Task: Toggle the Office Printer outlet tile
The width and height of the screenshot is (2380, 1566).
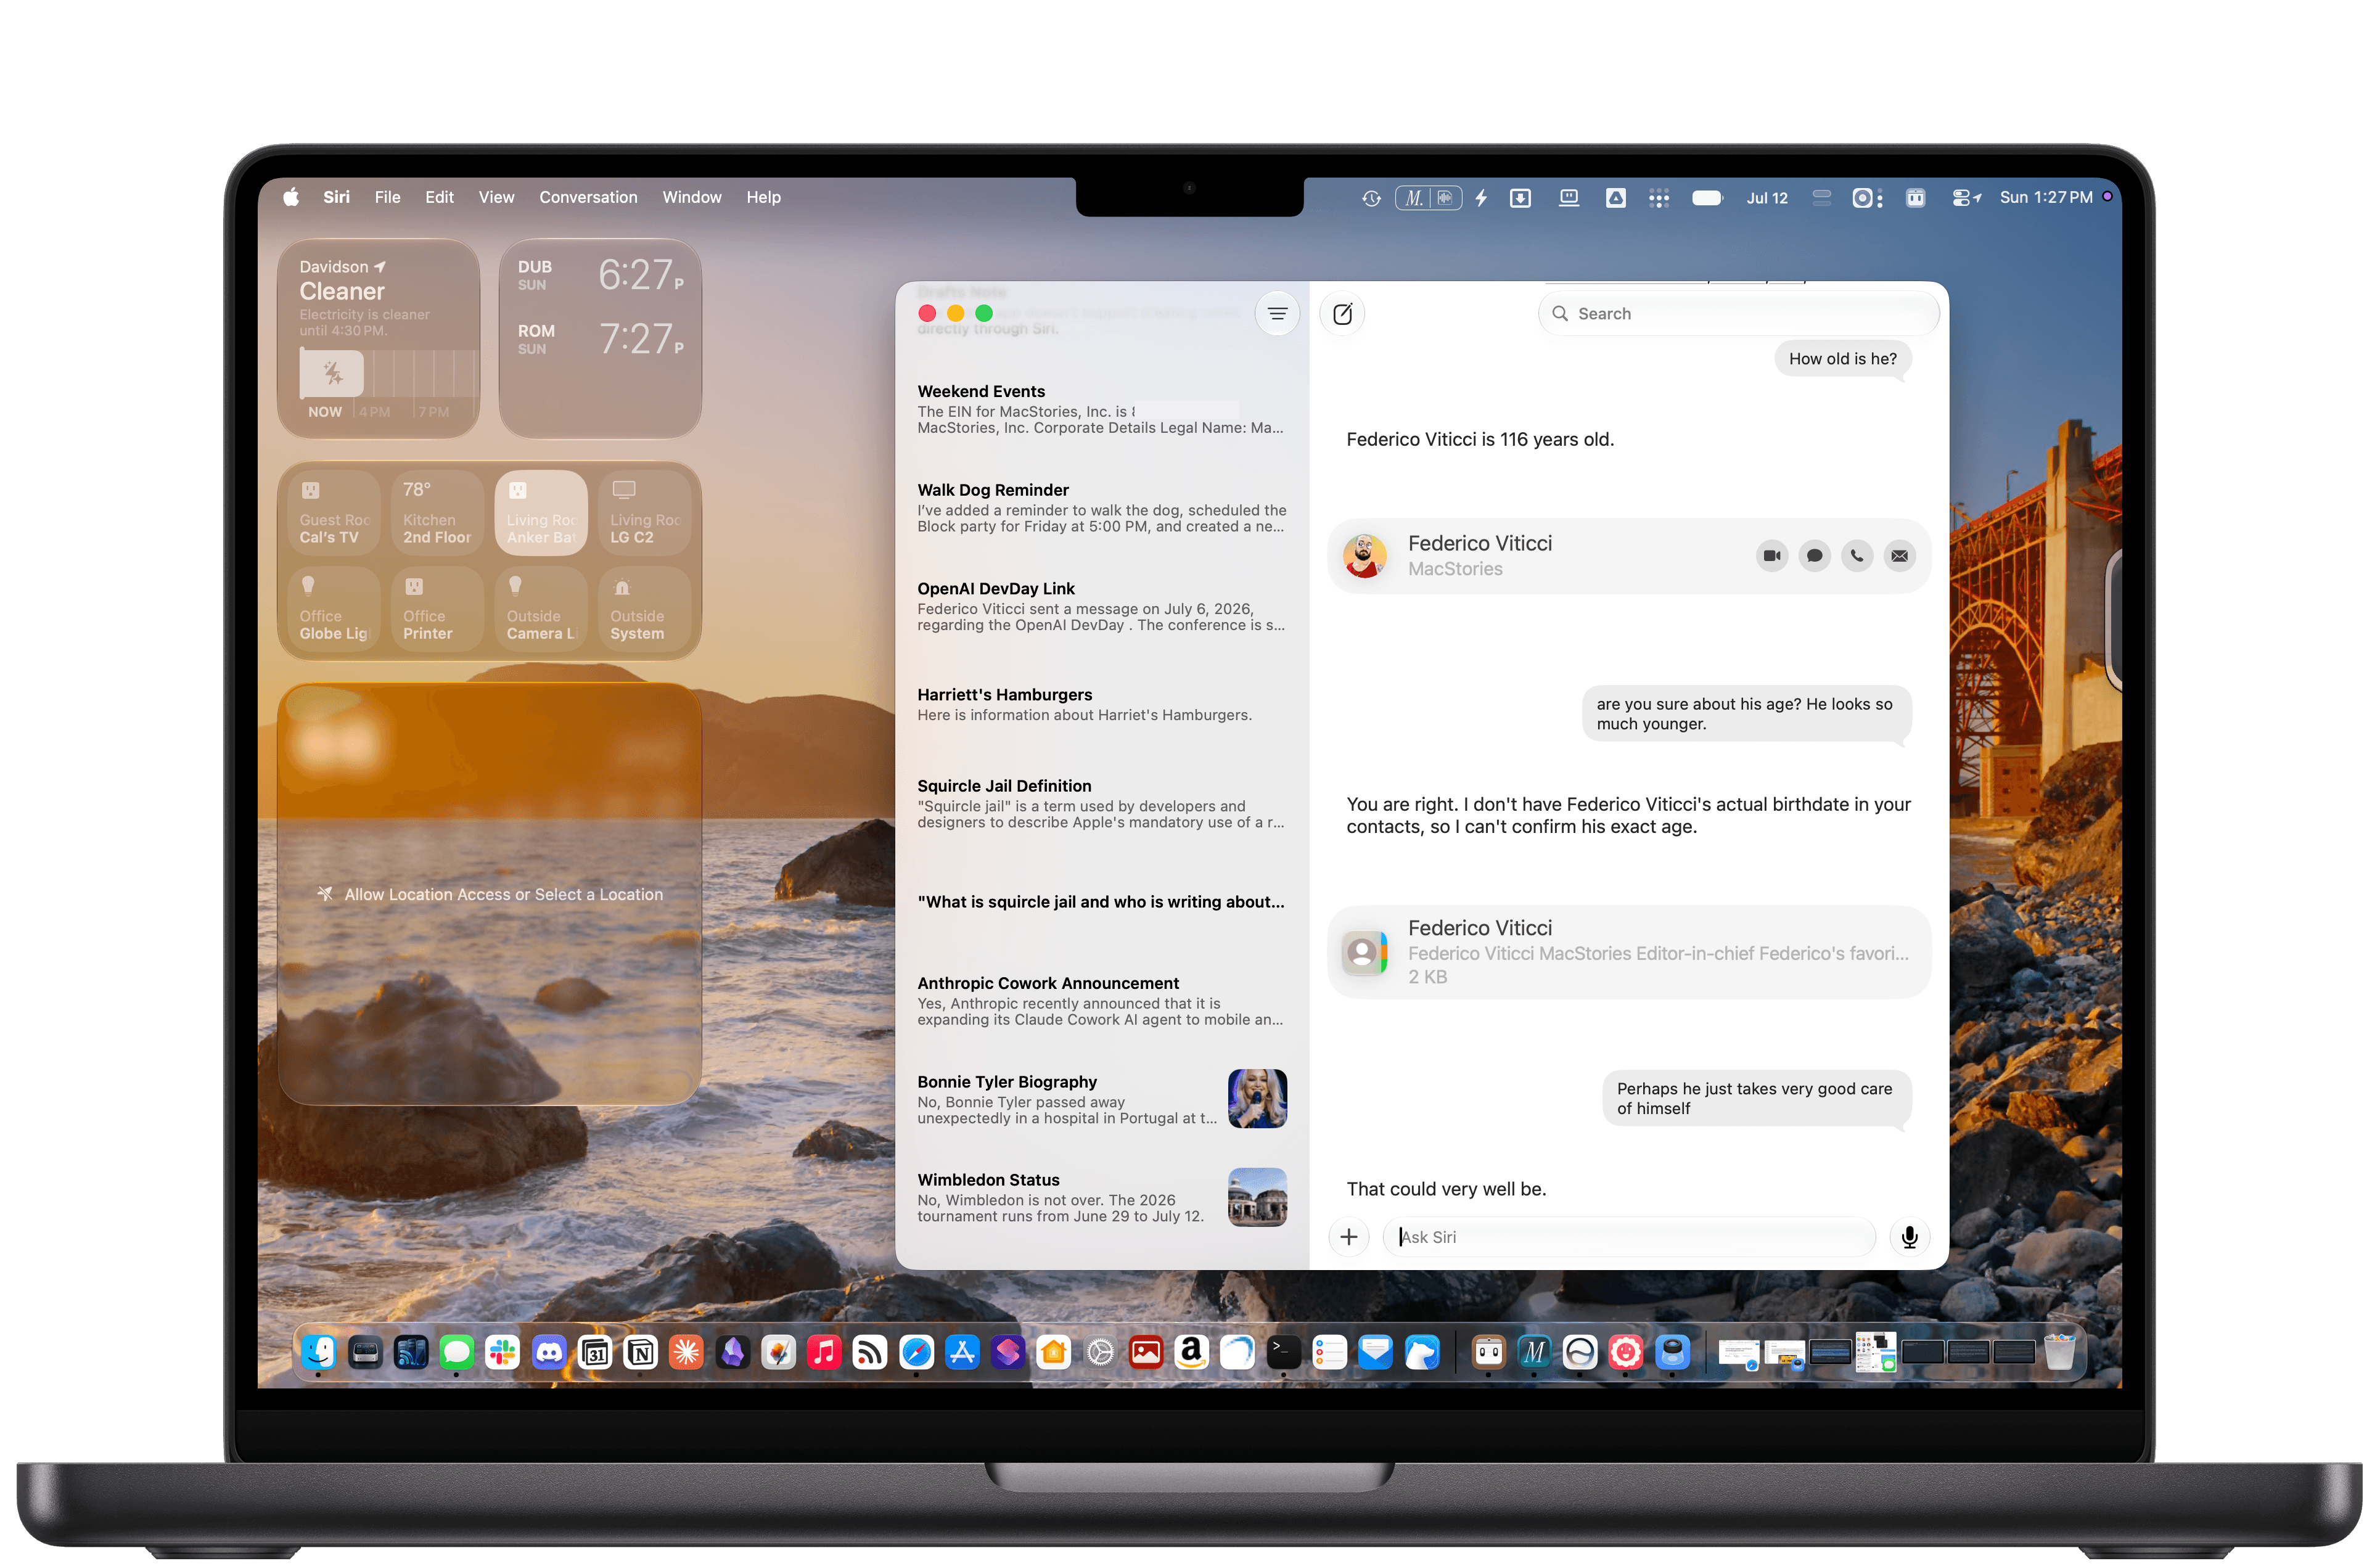Action: point(437,609)
